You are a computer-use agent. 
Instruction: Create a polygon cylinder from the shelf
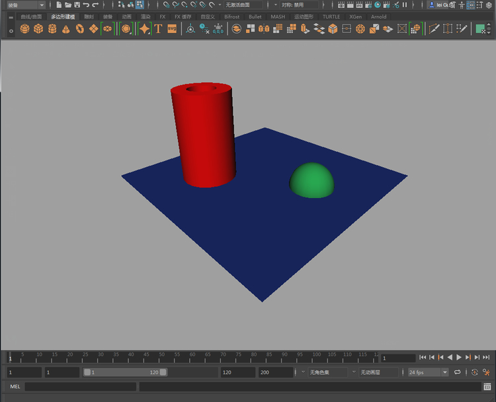click(x=52, y=29)
